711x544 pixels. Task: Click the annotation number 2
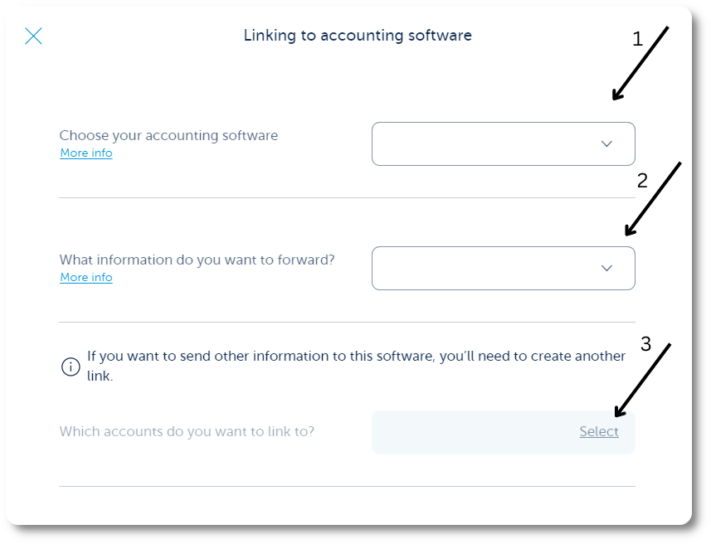click(642, 181)
